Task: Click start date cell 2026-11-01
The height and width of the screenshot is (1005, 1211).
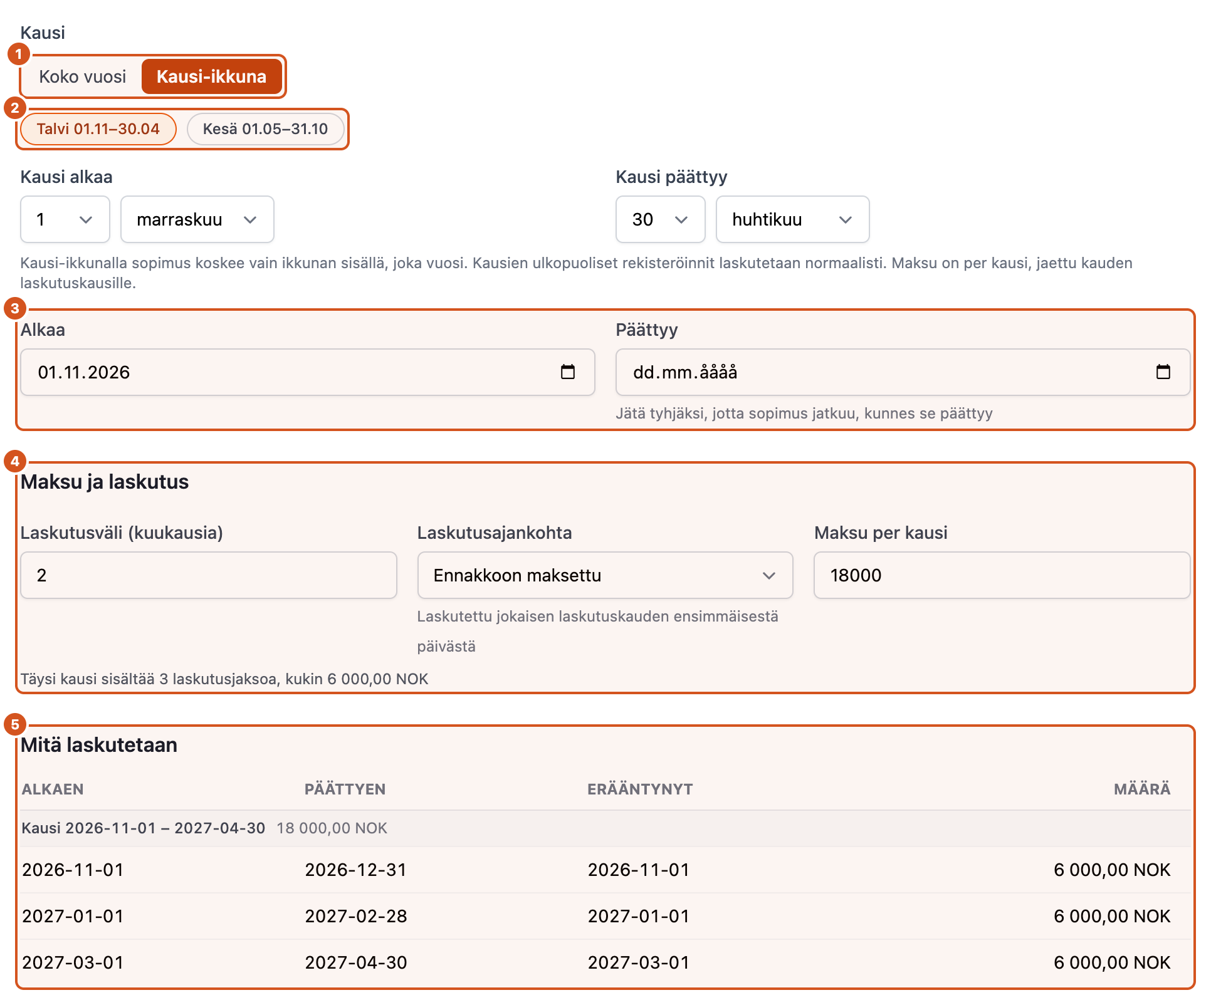Action: tap(73, 870)
